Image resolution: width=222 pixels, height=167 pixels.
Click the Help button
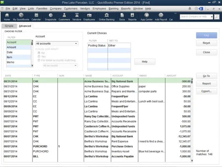pyautogui.click(x=145, y=62)
